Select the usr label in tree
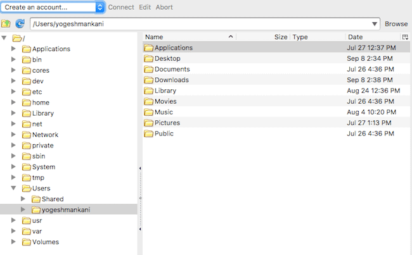The height and width of the screenshot is (255, 412). pos(37,221)
